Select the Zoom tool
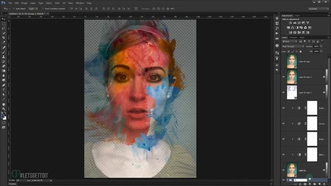The height and width of the screenshot is (186, 331). 4,109
